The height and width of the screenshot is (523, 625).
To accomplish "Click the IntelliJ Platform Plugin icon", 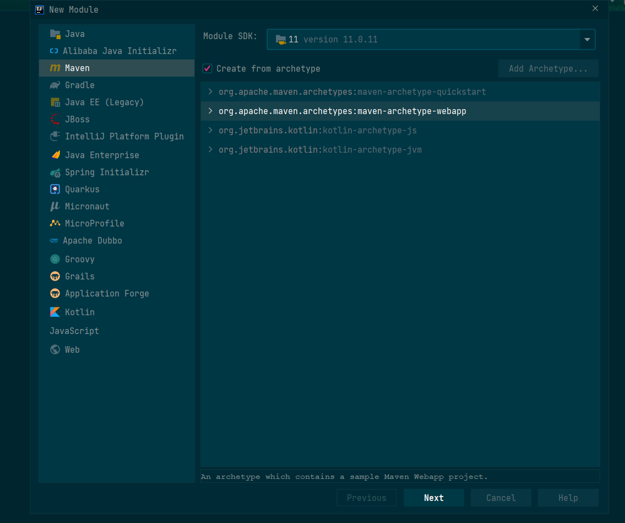I will point(55,137).
